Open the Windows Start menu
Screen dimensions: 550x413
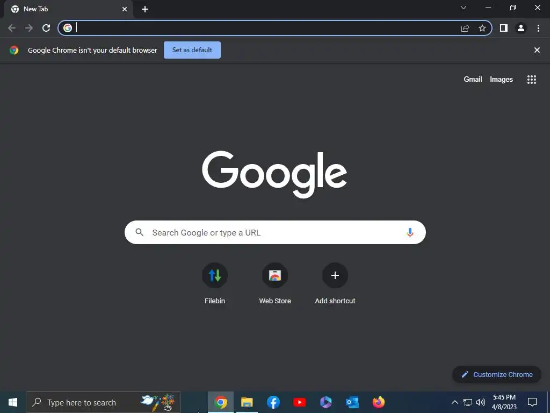pyautogui.click(x=13, y=402)
